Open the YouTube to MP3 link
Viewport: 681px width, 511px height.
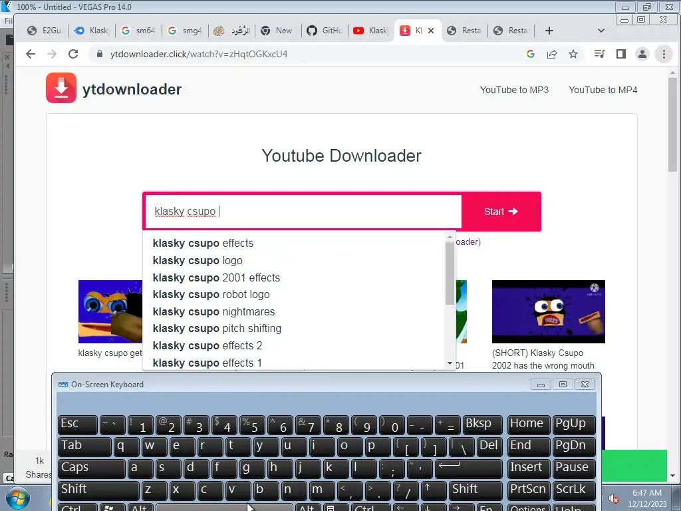tap(514, 90)
